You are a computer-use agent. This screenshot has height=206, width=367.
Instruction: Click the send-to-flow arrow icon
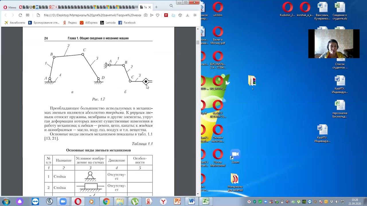[152, 15]
